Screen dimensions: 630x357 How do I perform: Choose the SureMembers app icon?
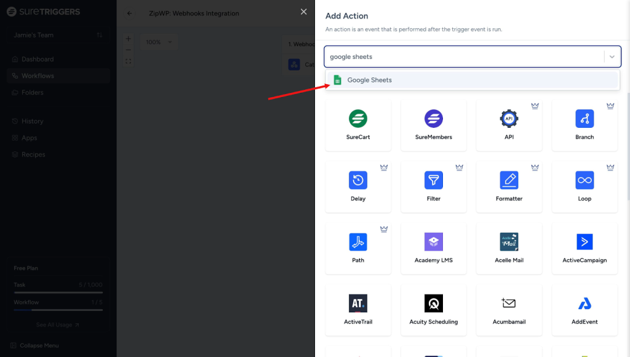coord(434,119)
